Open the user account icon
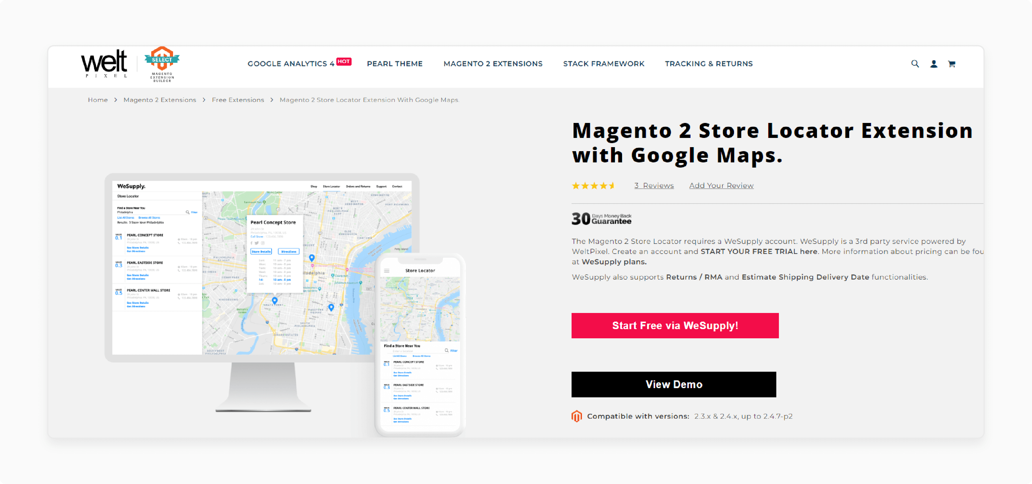This screenshot has height=484, width=1032. pyautogui.click(x=934, y=64)
